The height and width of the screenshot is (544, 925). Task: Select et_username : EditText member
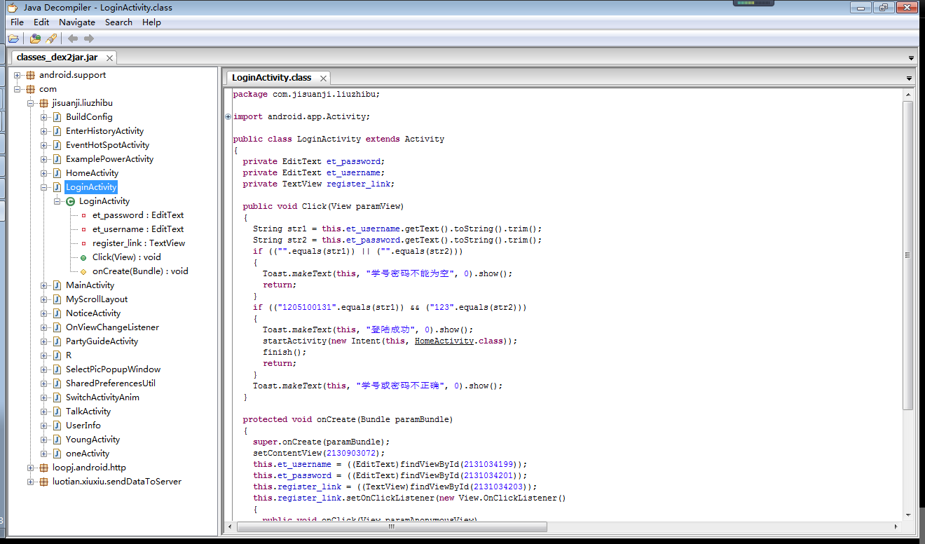(138, 229)
